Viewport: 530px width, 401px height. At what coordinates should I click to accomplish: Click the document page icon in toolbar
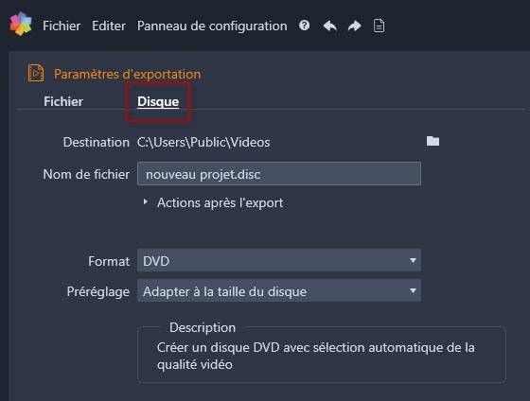(379, 26)
